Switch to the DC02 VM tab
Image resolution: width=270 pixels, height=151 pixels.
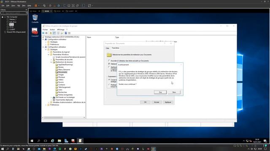pos(58,11)
